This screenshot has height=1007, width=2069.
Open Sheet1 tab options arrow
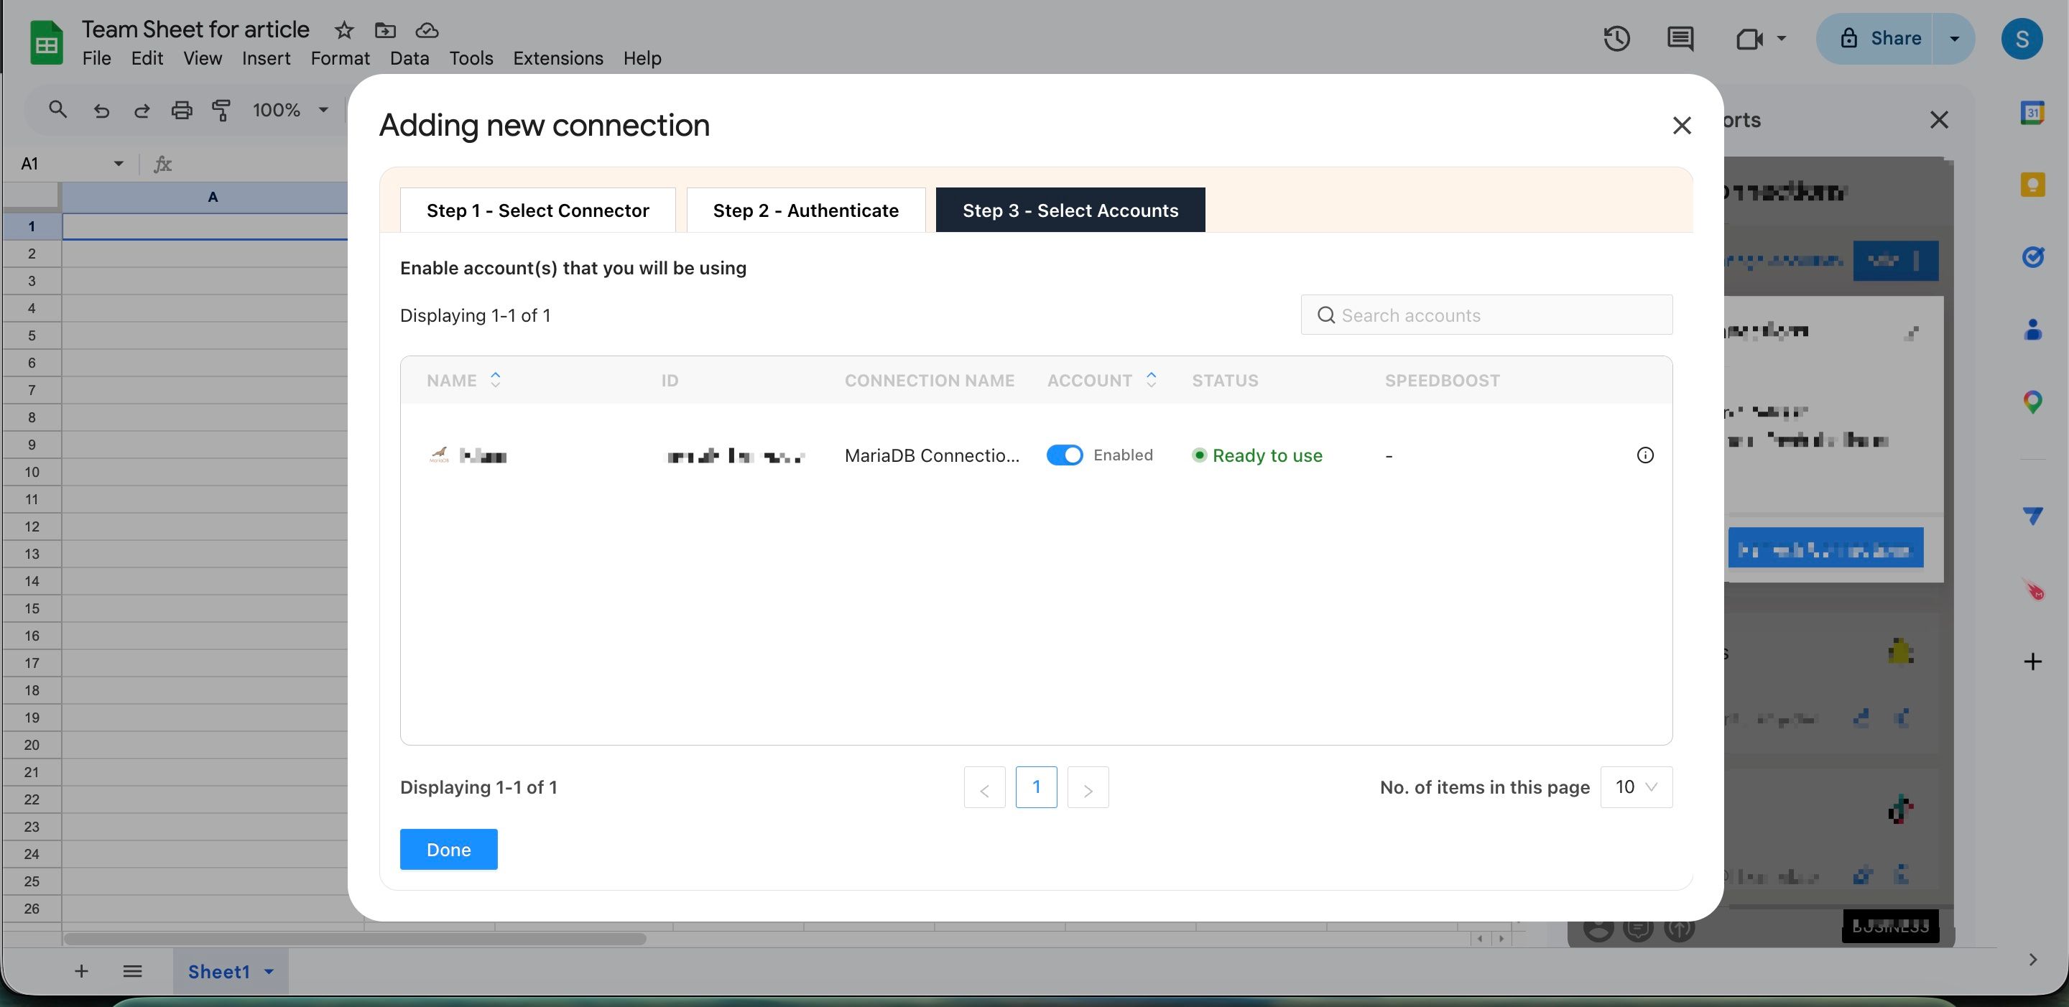pyautogui.click(x=269, y=972)
